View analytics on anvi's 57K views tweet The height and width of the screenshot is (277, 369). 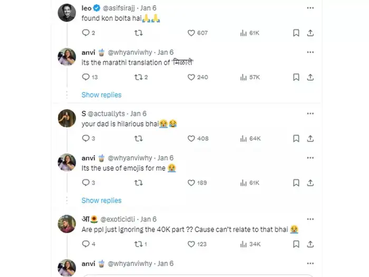(244, 77)
